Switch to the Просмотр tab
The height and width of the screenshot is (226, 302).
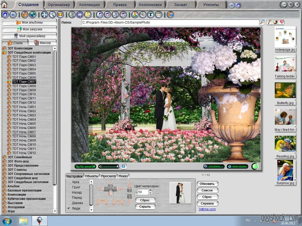tap(109, 176)
